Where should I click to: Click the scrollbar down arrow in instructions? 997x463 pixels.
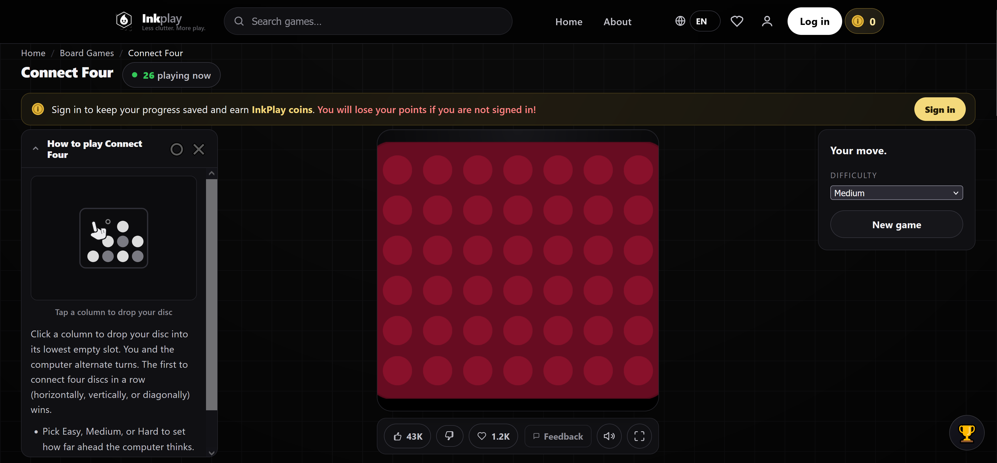211,453
